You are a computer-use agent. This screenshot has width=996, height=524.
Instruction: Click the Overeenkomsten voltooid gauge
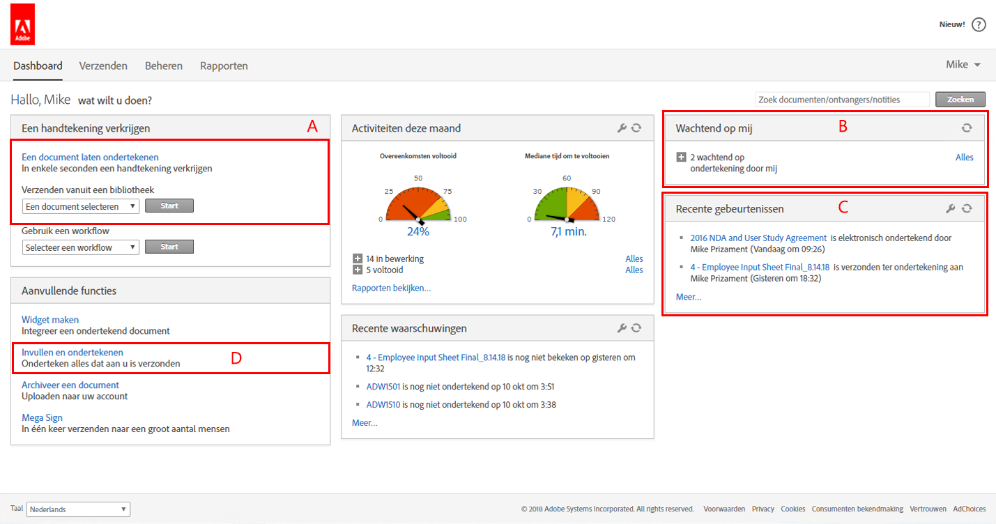click(x=418, y=203)
